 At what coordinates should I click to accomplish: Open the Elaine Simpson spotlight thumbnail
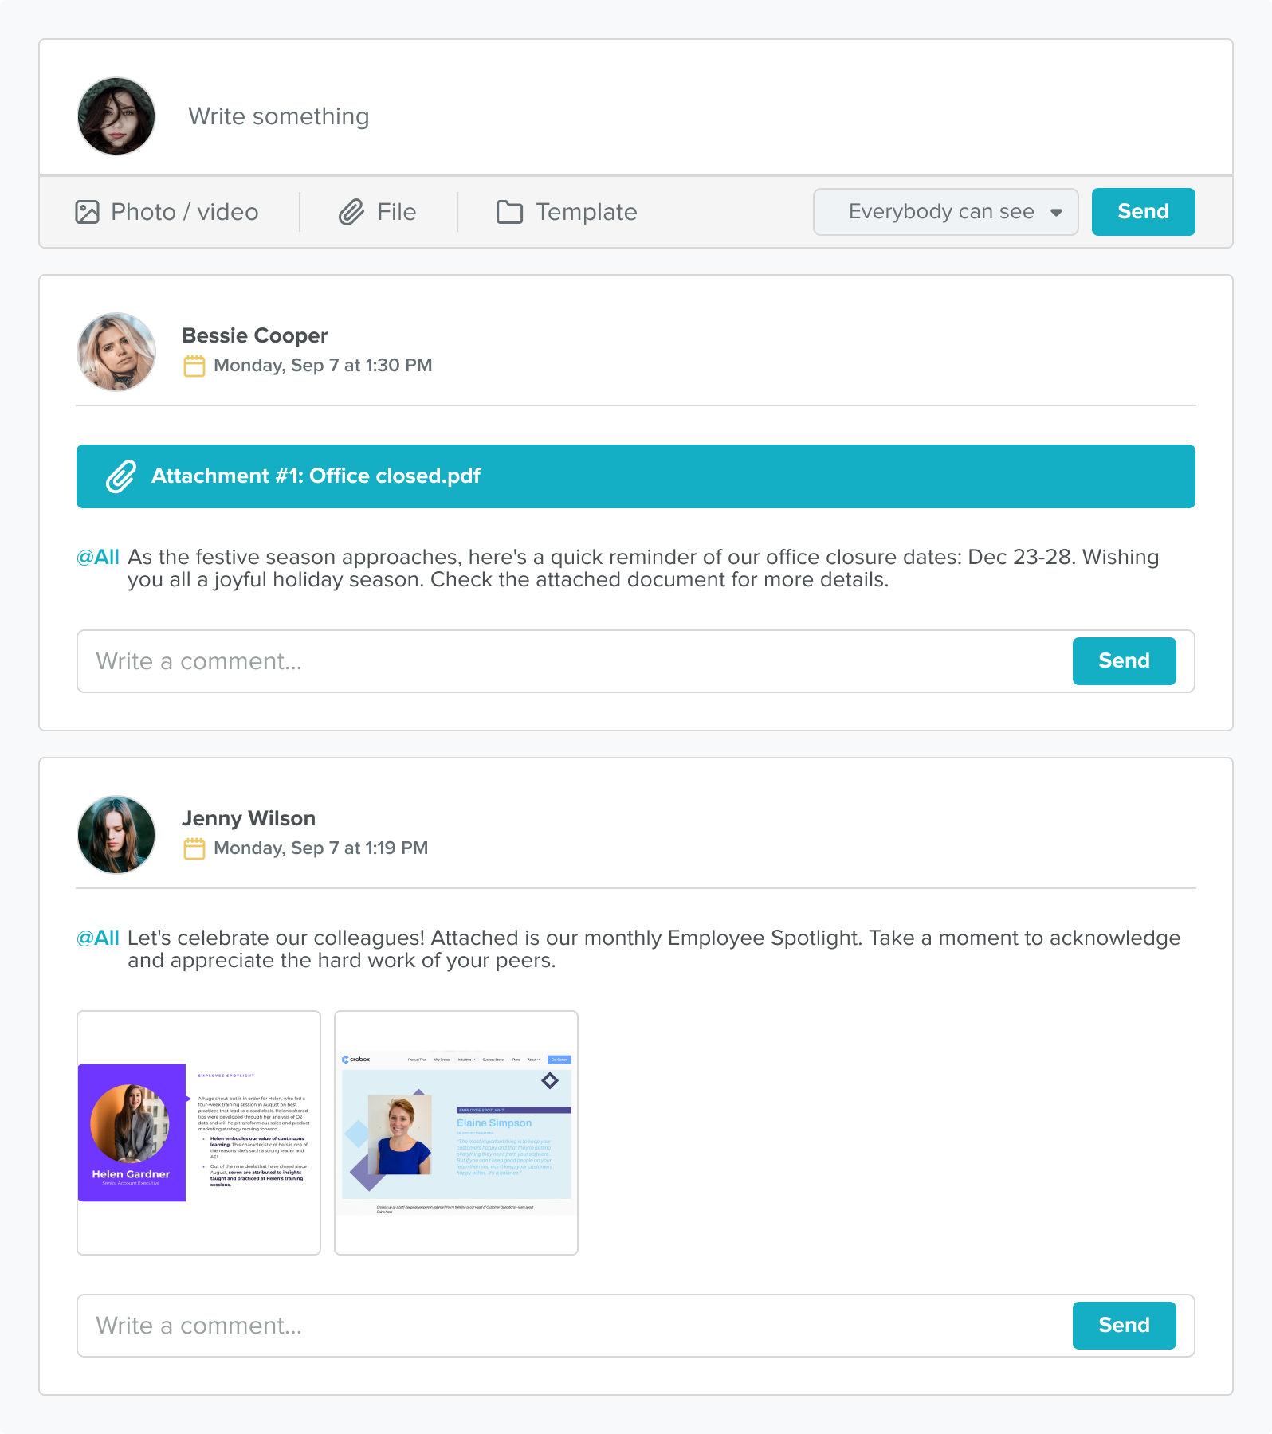456,1133
